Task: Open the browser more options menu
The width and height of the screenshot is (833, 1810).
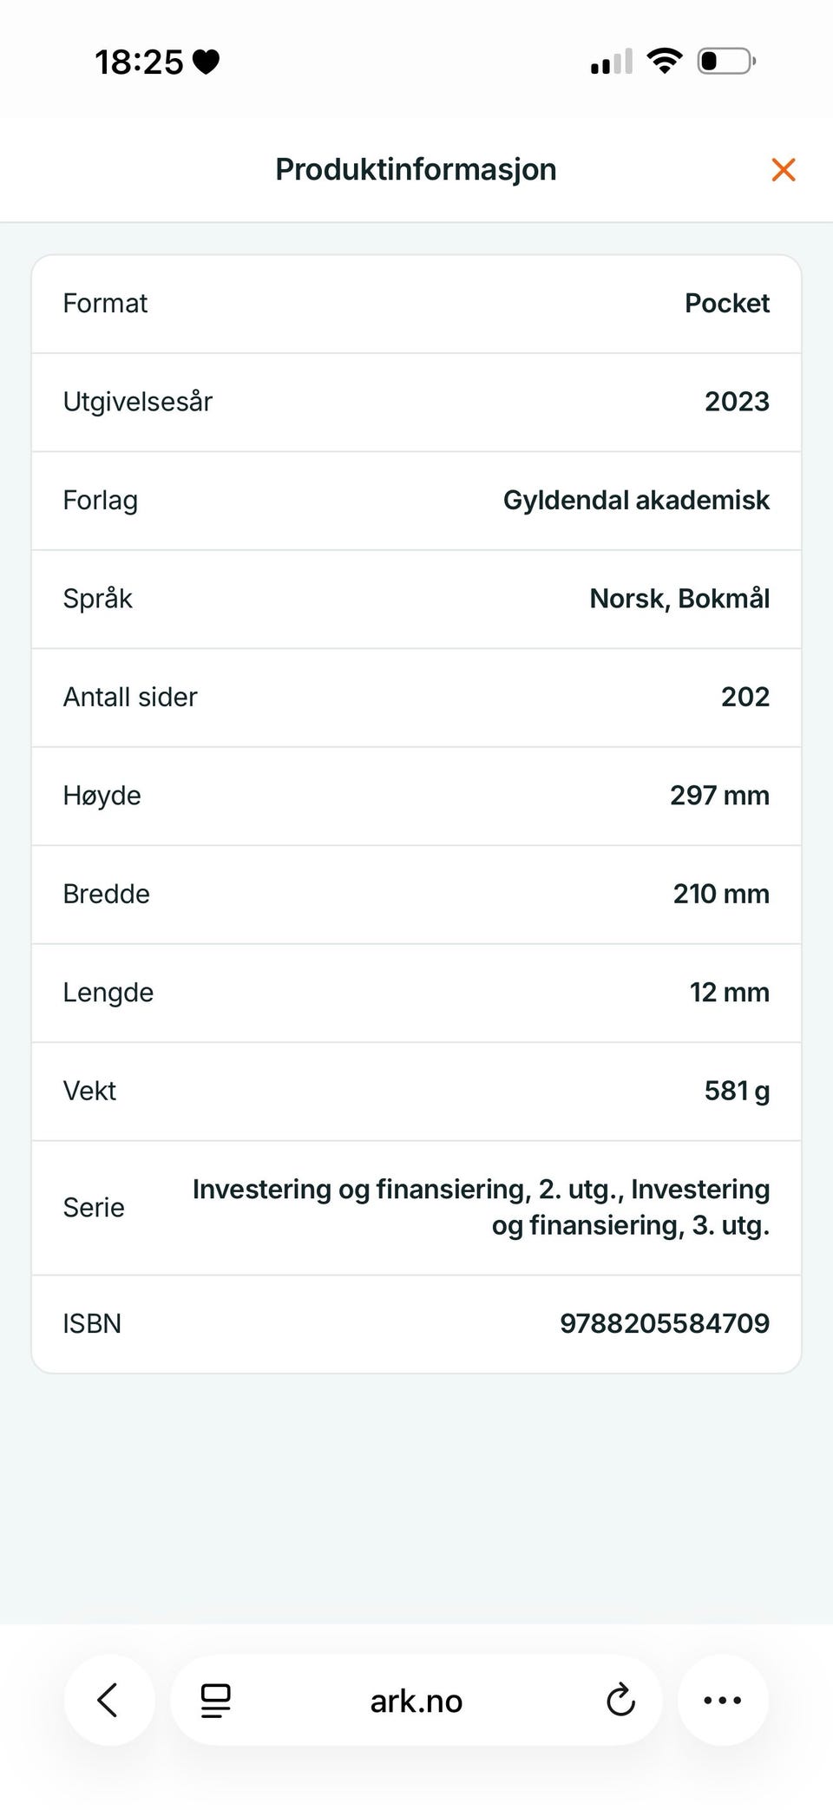Action: click(723, 1700)
